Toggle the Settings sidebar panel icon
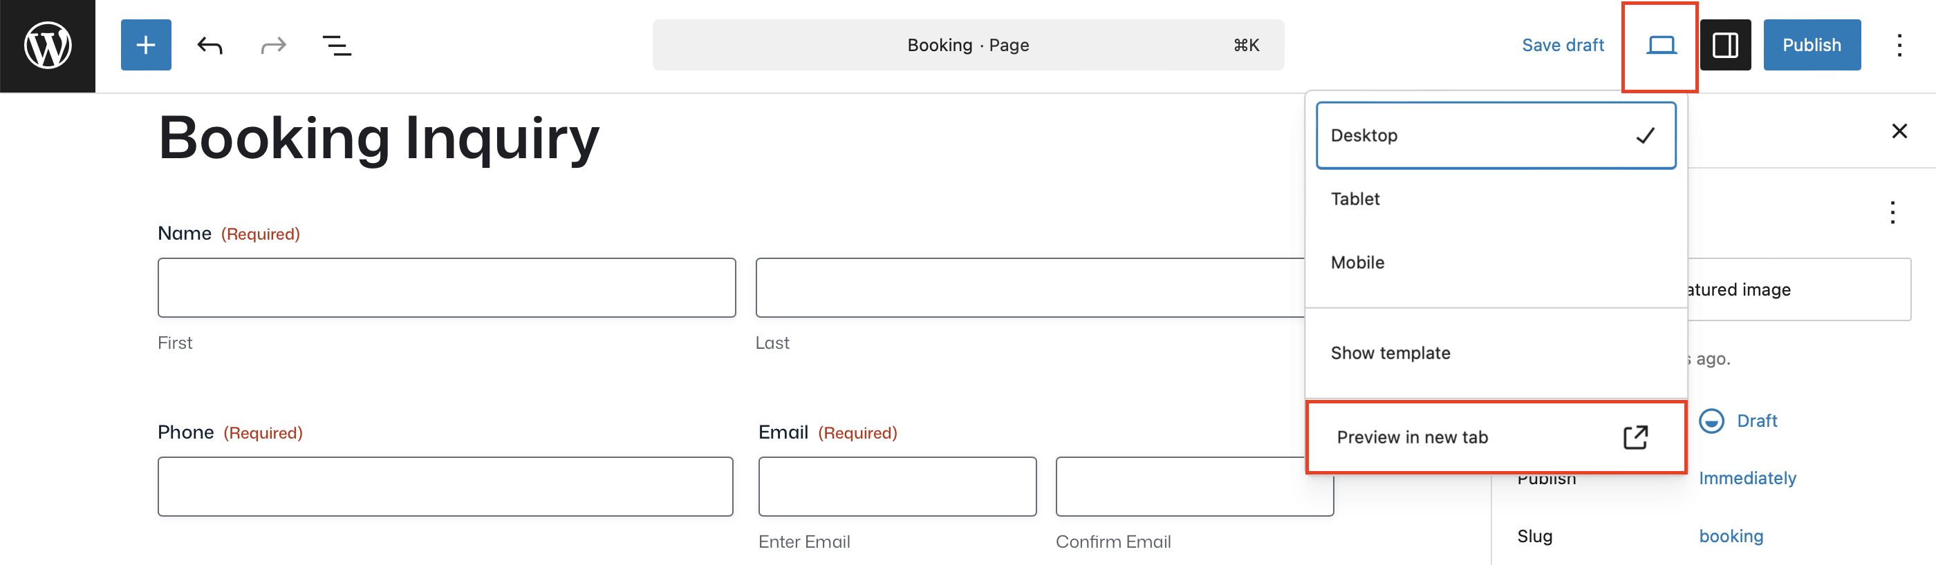 (1725, 46)
